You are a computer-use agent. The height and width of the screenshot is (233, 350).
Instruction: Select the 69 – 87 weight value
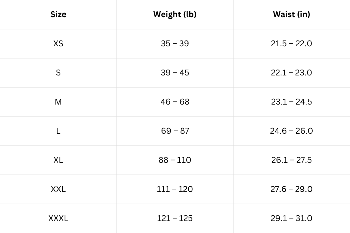(x=175, y=131)
